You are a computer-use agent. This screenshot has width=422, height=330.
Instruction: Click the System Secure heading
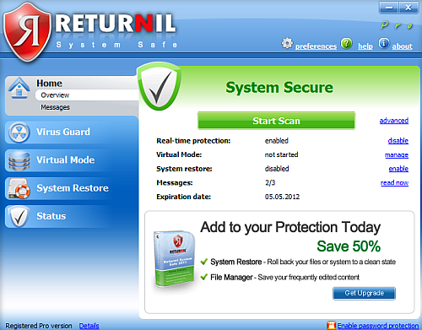point(279,88)
